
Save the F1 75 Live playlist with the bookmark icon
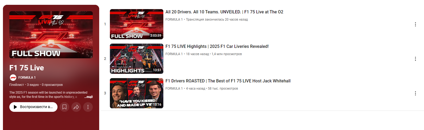pyautogui.click(x=64, y=107)
